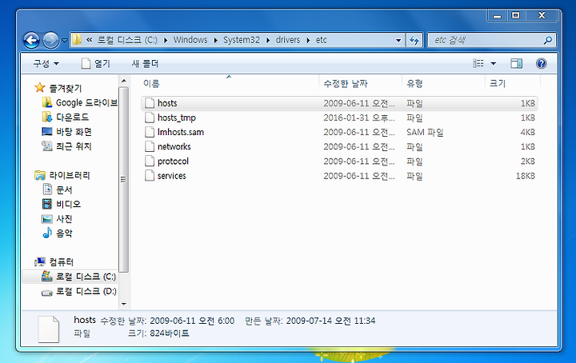Open 컴퓨터 computer in sidebar

pyautogui.click(x=62, y=262)
